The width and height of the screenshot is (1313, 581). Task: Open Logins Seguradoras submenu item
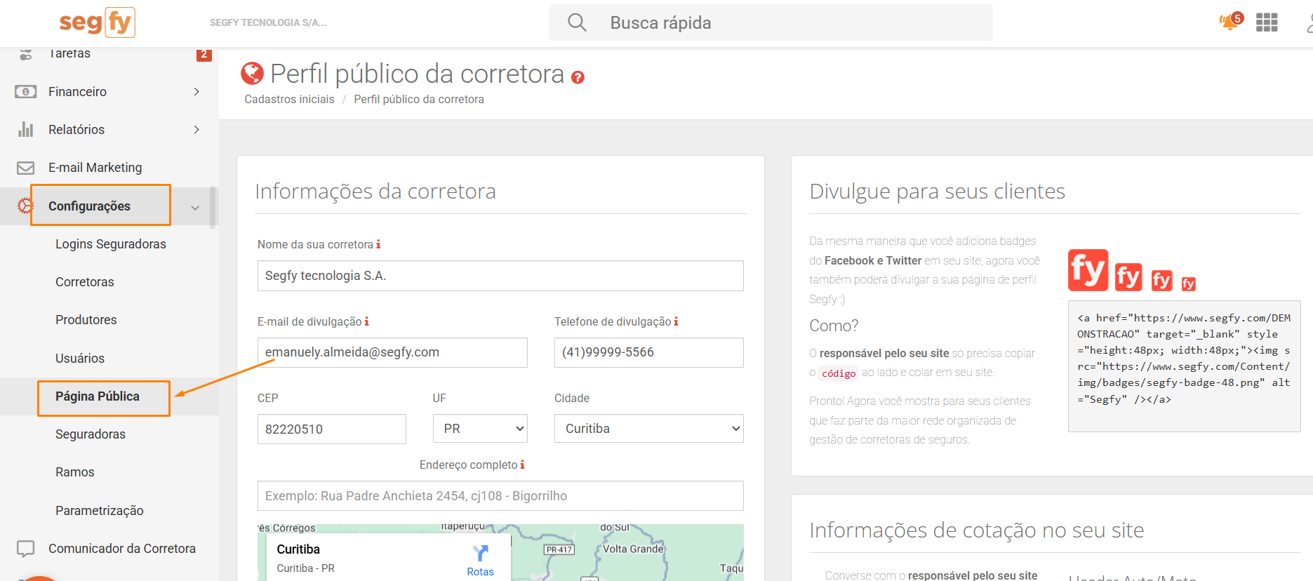(x=111, y=244)
